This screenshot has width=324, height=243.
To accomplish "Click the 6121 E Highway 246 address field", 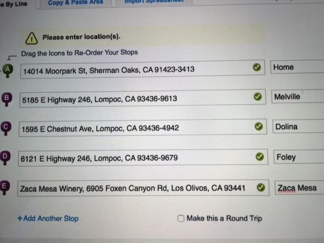I will pos(143,158).
